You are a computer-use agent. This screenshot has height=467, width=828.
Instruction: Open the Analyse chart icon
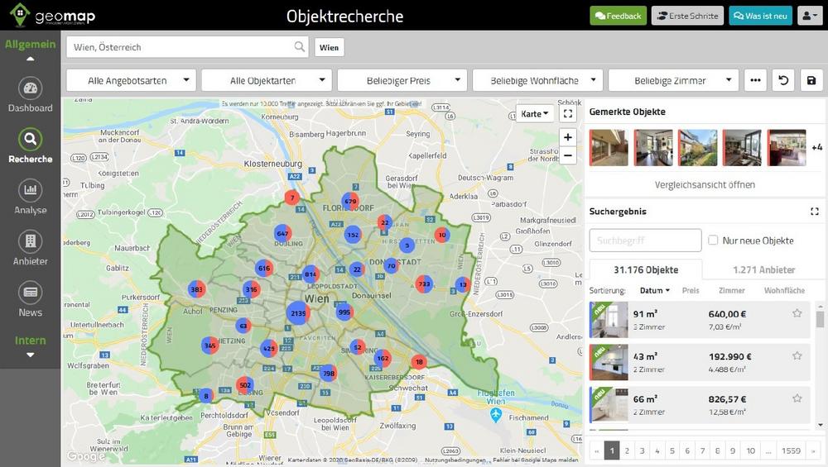(31, 191)
